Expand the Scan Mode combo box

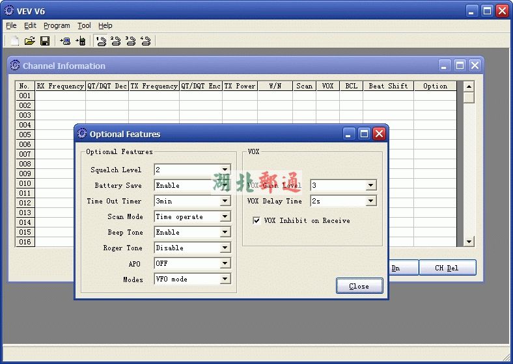coord(225,216)
